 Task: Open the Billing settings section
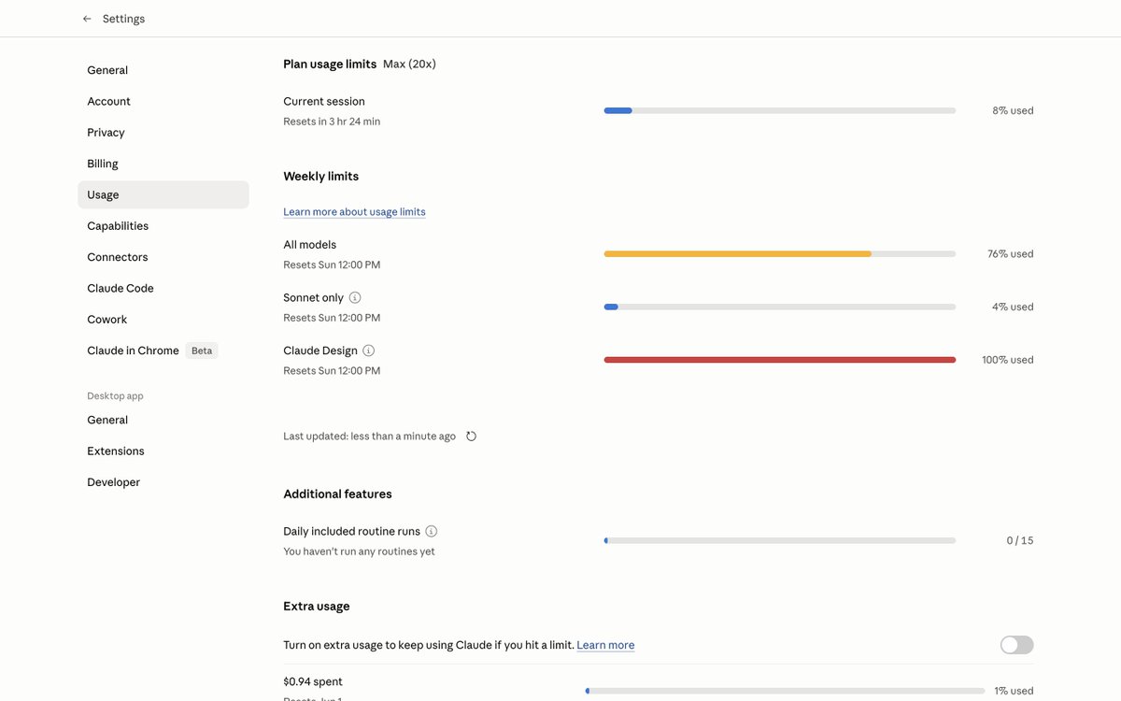pyautogui.click(x=163, y=164)
